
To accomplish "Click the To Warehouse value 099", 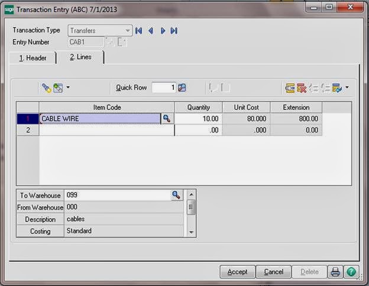I will point(117,195).
